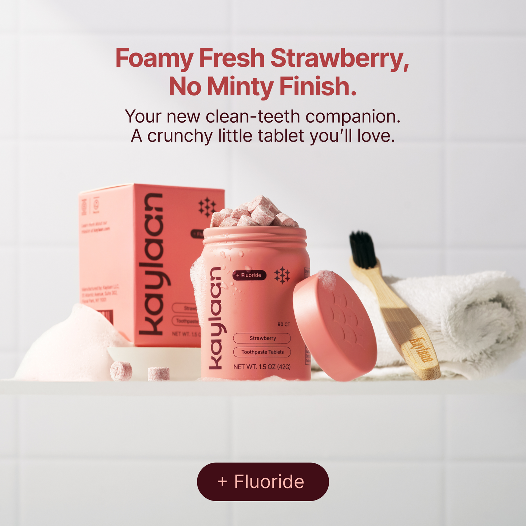Click the crunchy little tablet tagline

[x=262, y=136]
